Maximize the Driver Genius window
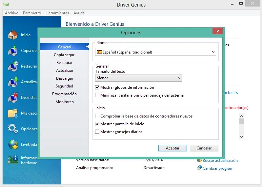 [x=241, y=3]
